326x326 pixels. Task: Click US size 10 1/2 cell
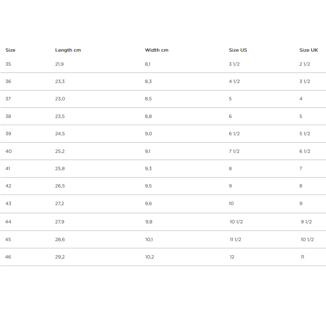pos(236,222)
